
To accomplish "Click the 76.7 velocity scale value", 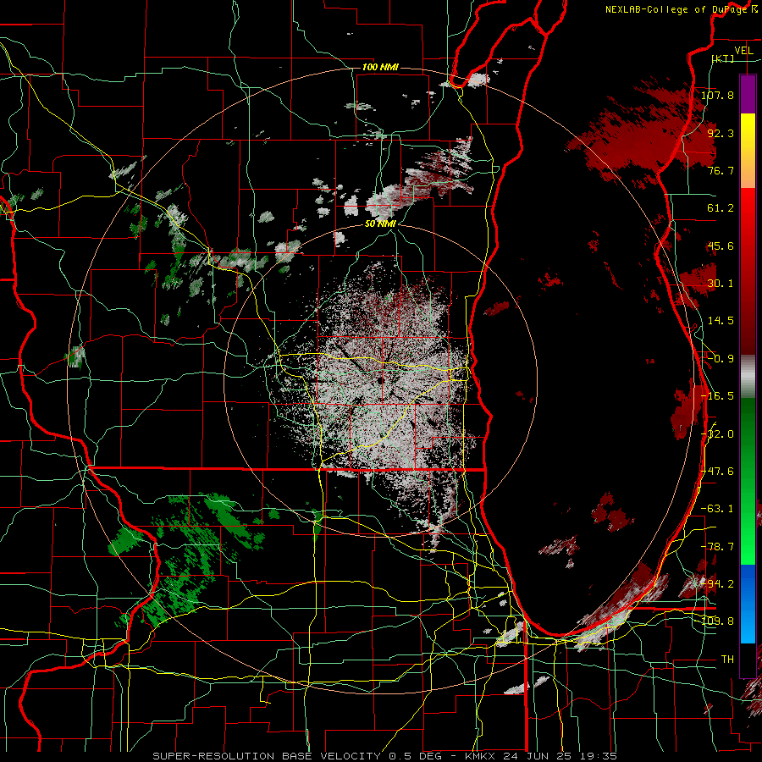I will click(721, 170).
